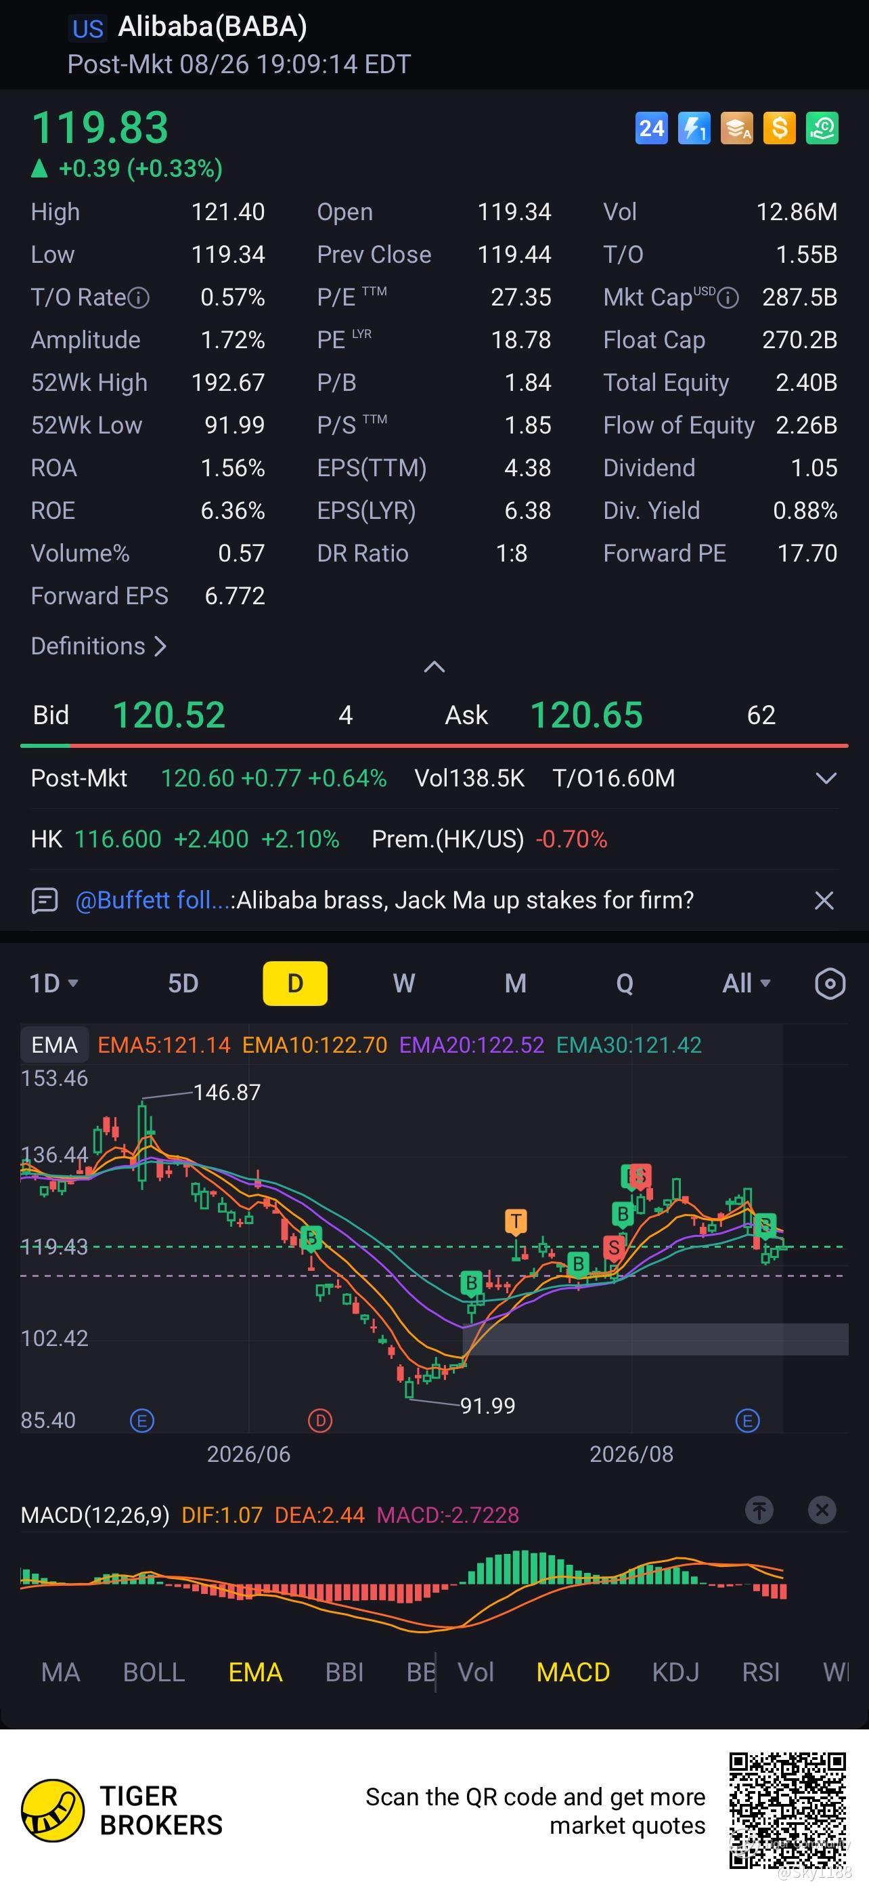Tap the Ask price 120.65
Viewport: 869px width, 1892px height.
pos(586,715)
